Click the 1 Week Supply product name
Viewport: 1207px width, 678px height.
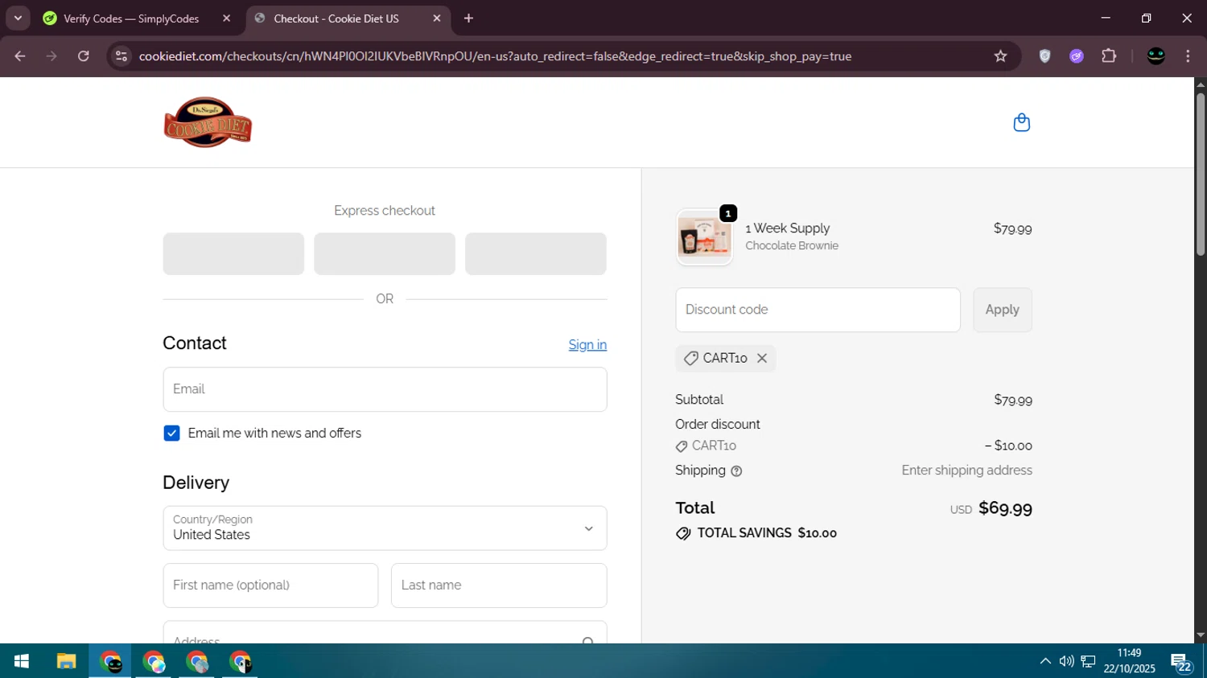[x=787, y=228]
